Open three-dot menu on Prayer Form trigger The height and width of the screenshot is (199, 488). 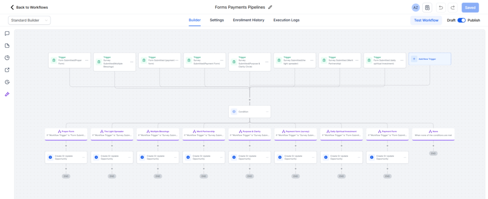(87, 60)
